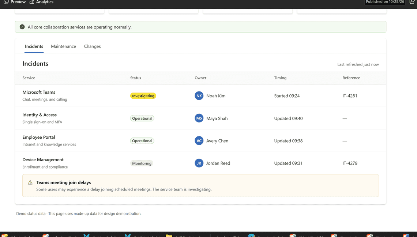Click Avery Chen's AC avatar
417x237 pixels.
[199, 141]
